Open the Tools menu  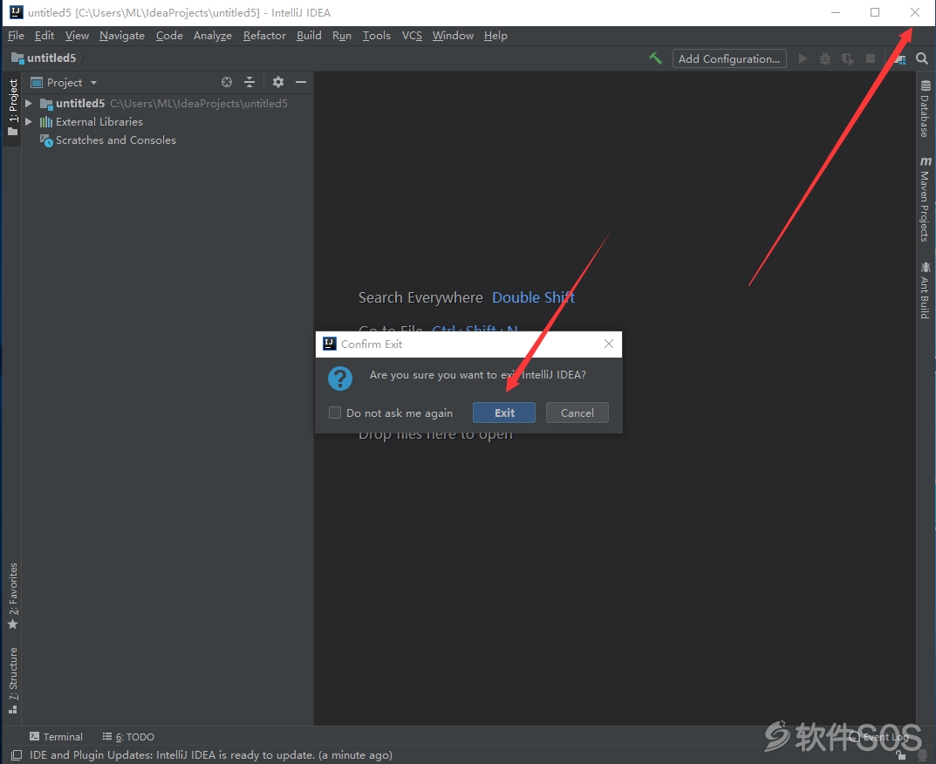tap(377, 36)
